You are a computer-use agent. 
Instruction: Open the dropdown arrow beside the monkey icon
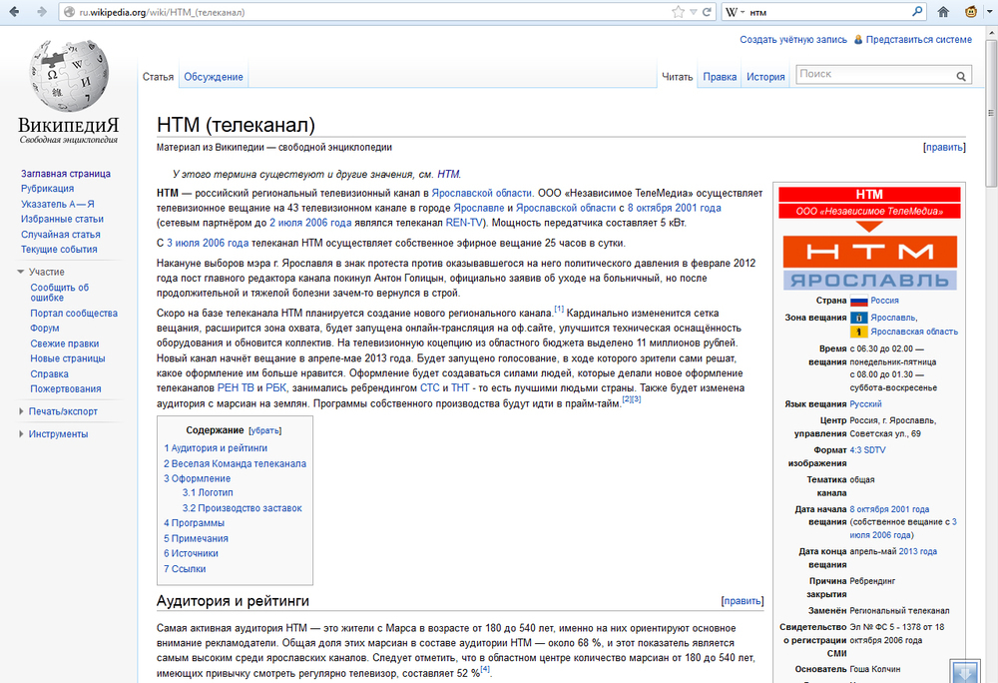tap(988, 11)
